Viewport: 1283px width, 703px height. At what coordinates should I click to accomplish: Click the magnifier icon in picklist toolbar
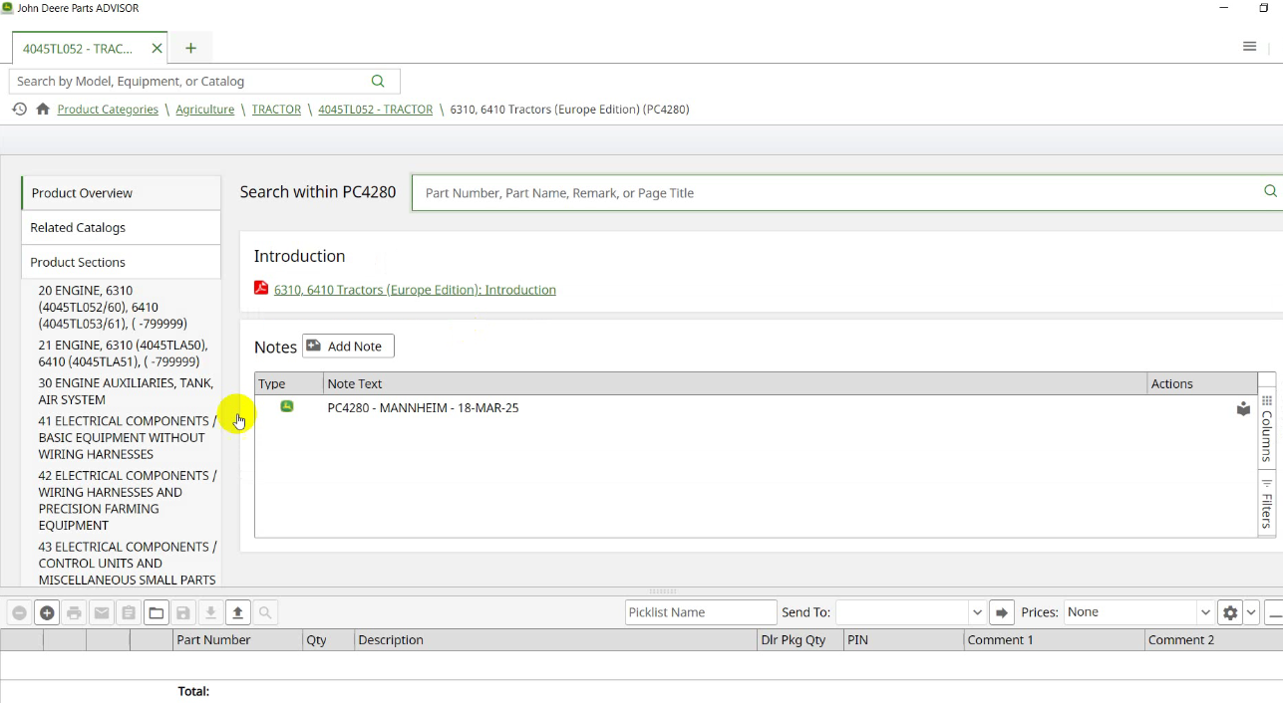tap(265, 613)
